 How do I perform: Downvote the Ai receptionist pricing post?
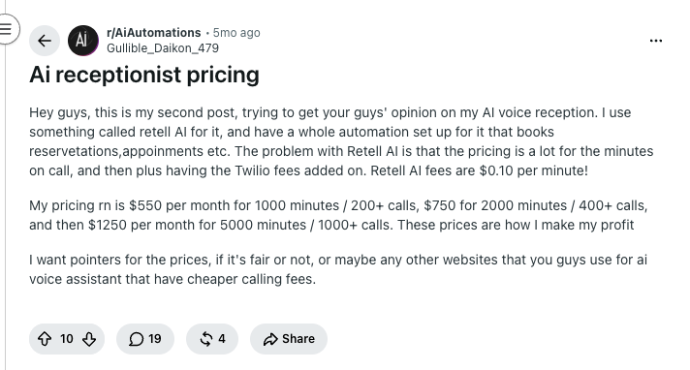[89, 339]
